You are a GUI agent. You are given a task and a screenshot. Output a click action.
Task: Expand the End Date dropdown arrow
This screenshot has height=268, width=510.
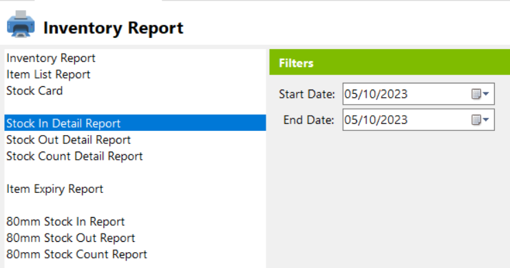[486, 119]
